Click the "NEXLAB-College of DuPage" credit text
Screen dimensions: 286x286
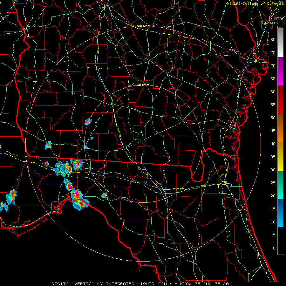254,3
